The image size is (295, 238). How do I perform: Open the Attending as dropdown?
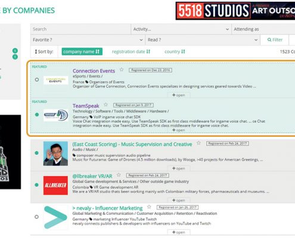pos(263,29)
